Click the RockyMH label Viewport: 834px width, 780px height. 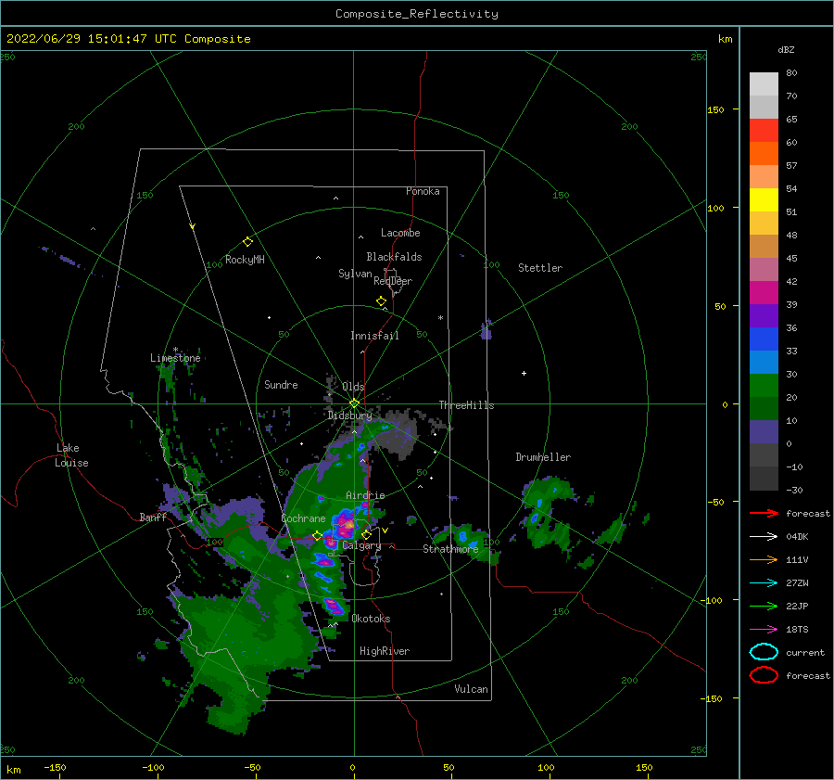245,260
